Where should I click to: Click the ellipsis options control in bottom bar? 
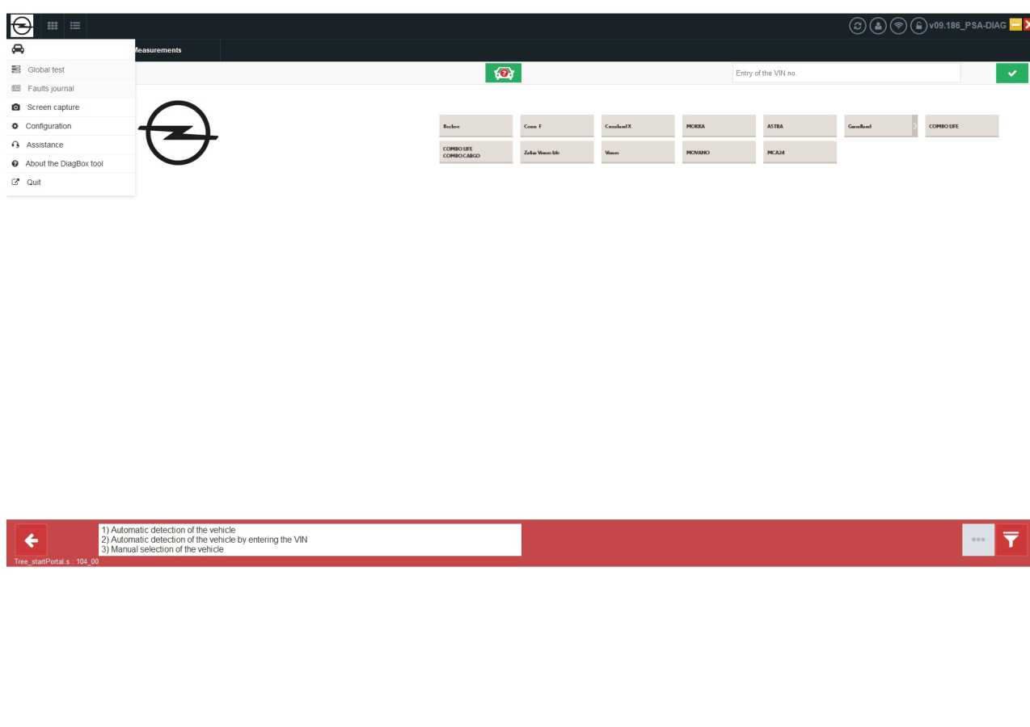pos(978,540)
